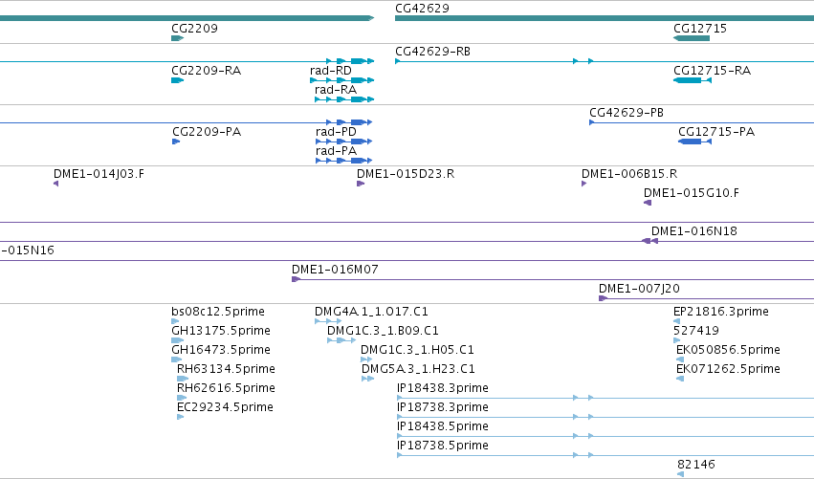Click the rad-PD coding glyph

pos(344,142)
